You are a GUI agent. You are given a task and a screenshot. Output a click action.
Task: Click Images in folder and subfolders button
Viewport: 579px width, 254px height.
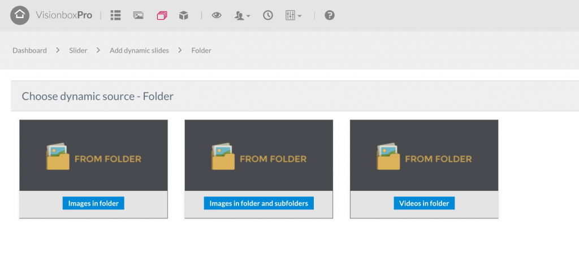(x=259, y=203)
